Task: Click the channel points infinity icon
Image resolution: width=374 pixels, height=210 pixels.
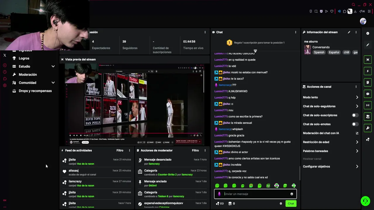Action: click(x=220, y=204)
